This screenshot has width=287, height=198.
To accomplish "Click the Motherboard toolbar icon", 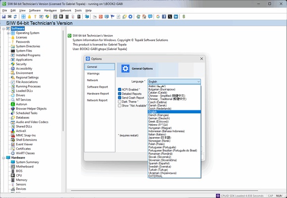I will tap(55, 17).
